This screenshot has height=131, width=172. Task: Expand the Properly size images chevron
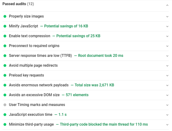167,17
